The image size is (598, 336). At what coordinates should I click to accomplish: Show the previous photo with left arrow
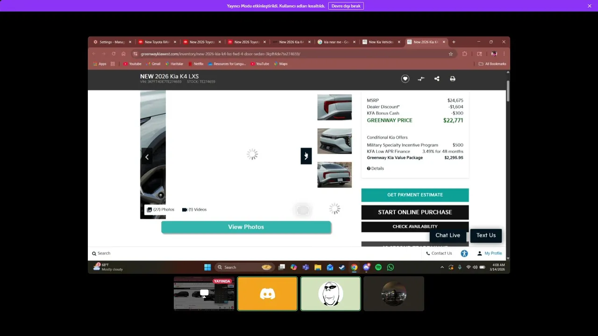147,156
